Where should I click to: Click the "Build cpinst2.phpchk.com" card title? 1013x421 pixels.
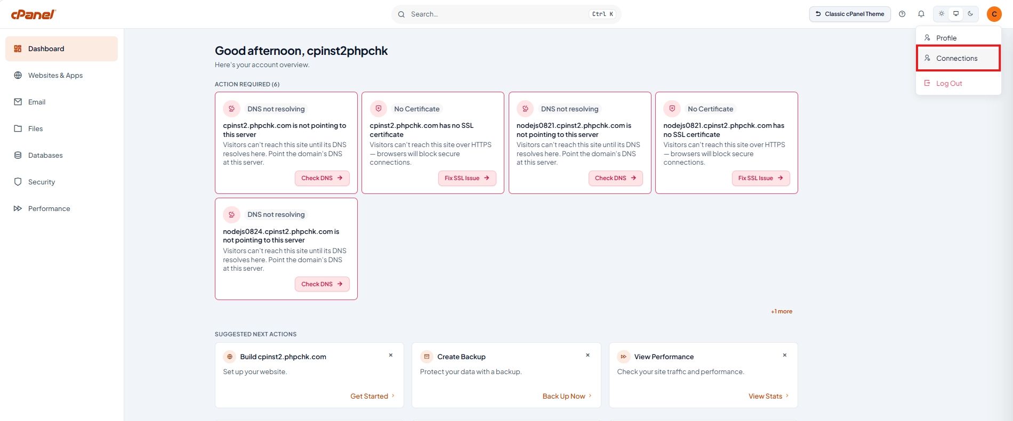(283, 357)
